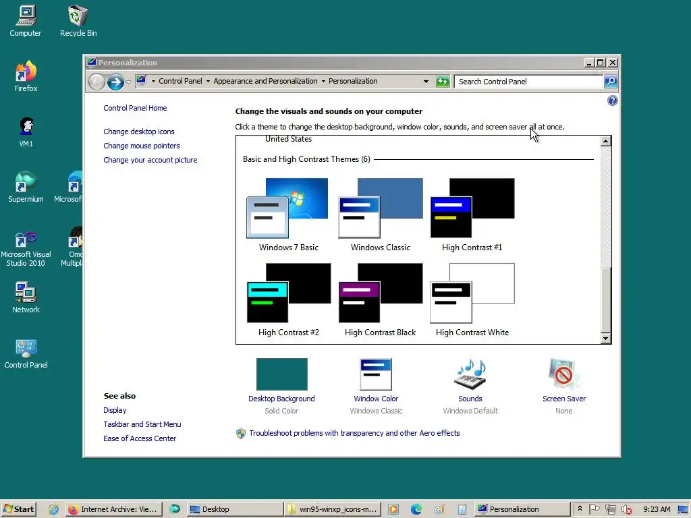This screenshot has width=691, height=518.
Task: Open the blue Help question mark
Action: click(x=612, y=101)
